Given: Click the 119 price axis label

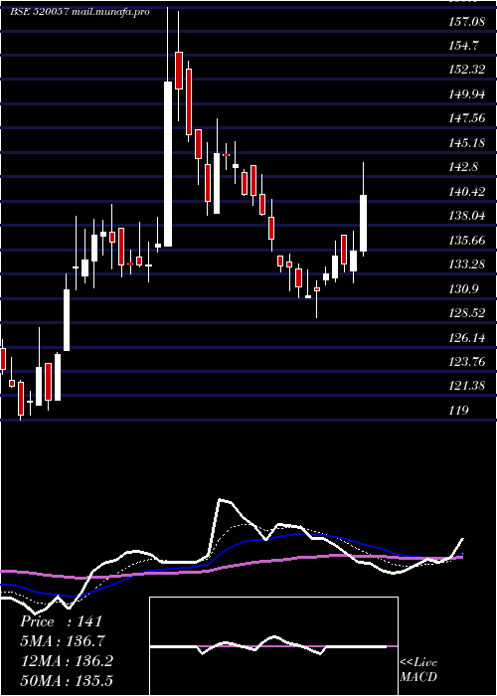Looking at the screenshot, I should coord(458,410).
